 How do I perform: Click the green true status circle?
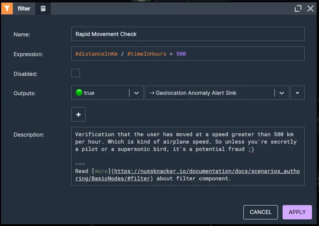[x=79, y=92]
